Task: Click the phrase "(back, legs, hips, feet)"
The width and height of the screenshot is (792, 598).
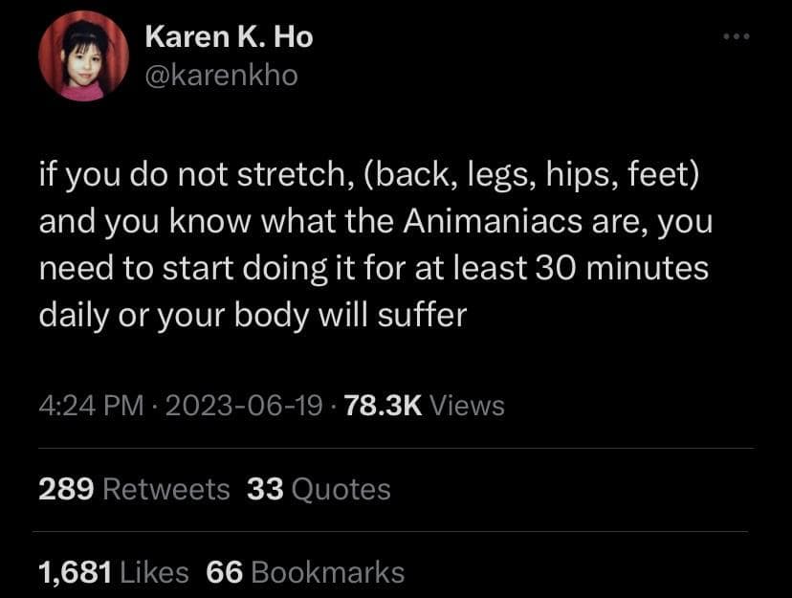Action: click(529, 177)
